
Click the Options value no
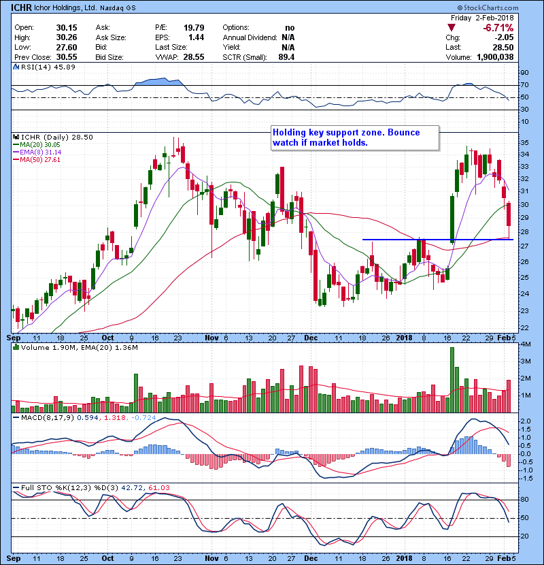[x=290, y=28]
